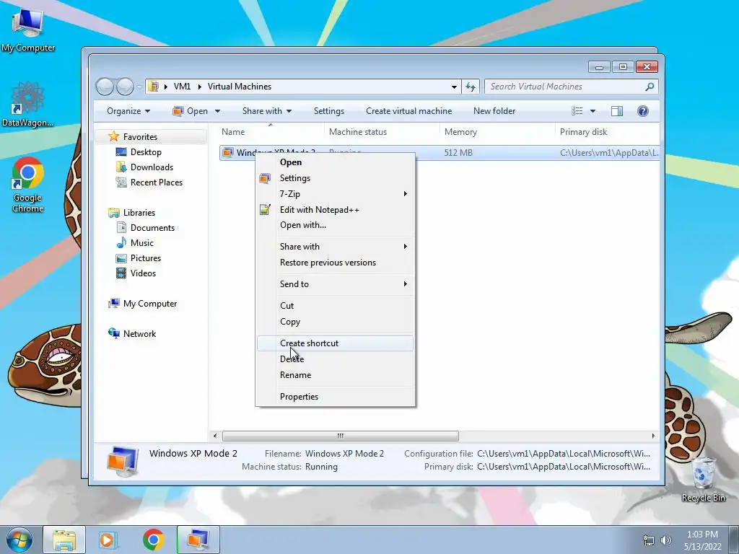Open Windows Explorer from the taskbar
Image resolution: width=739 pixels, height=554 pixels.
pyautogui.click(x=64, y=540)
